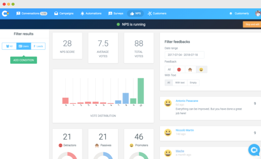Click smiley avatar beside Niccolò Martin
Image resolution: width=261 pixels, height=159 pixels.
pyautogui.click(x=168, y=133)
